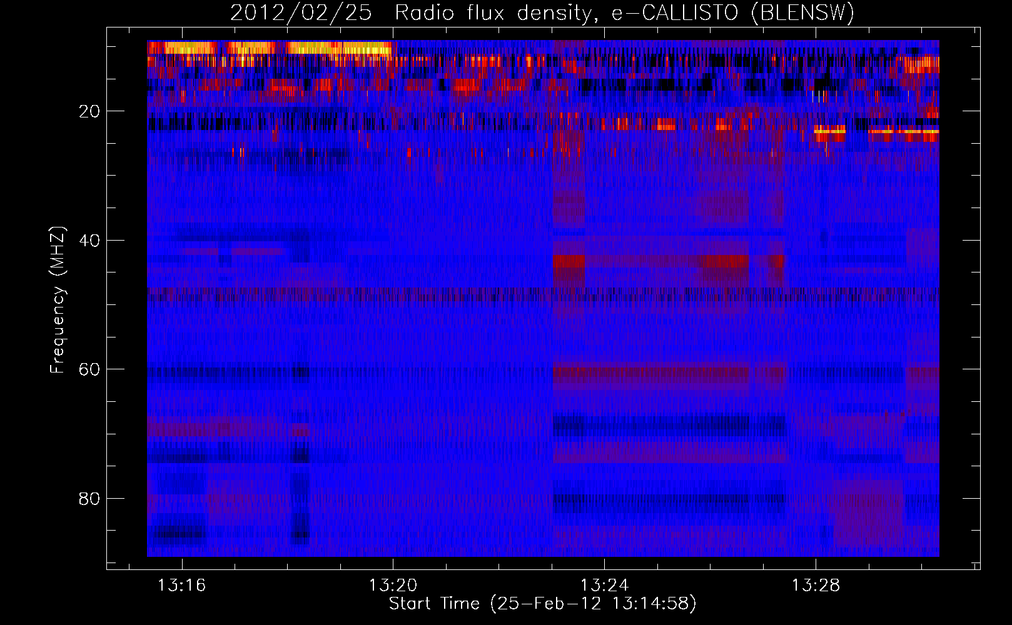Viewport: 1012px width, 625px height.
Task: Click the "Frequency (MHZ)" axis label
Action: coord(57,300)
